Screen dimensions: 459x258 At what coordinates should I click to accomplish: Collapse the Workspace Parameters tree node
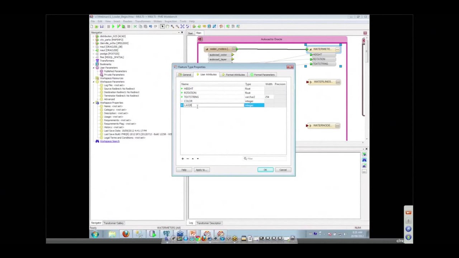point(94,82)
